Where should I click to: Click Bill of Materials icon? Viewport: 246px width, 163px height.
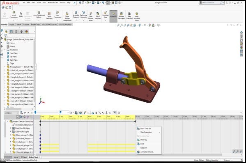tap(98, 16)
